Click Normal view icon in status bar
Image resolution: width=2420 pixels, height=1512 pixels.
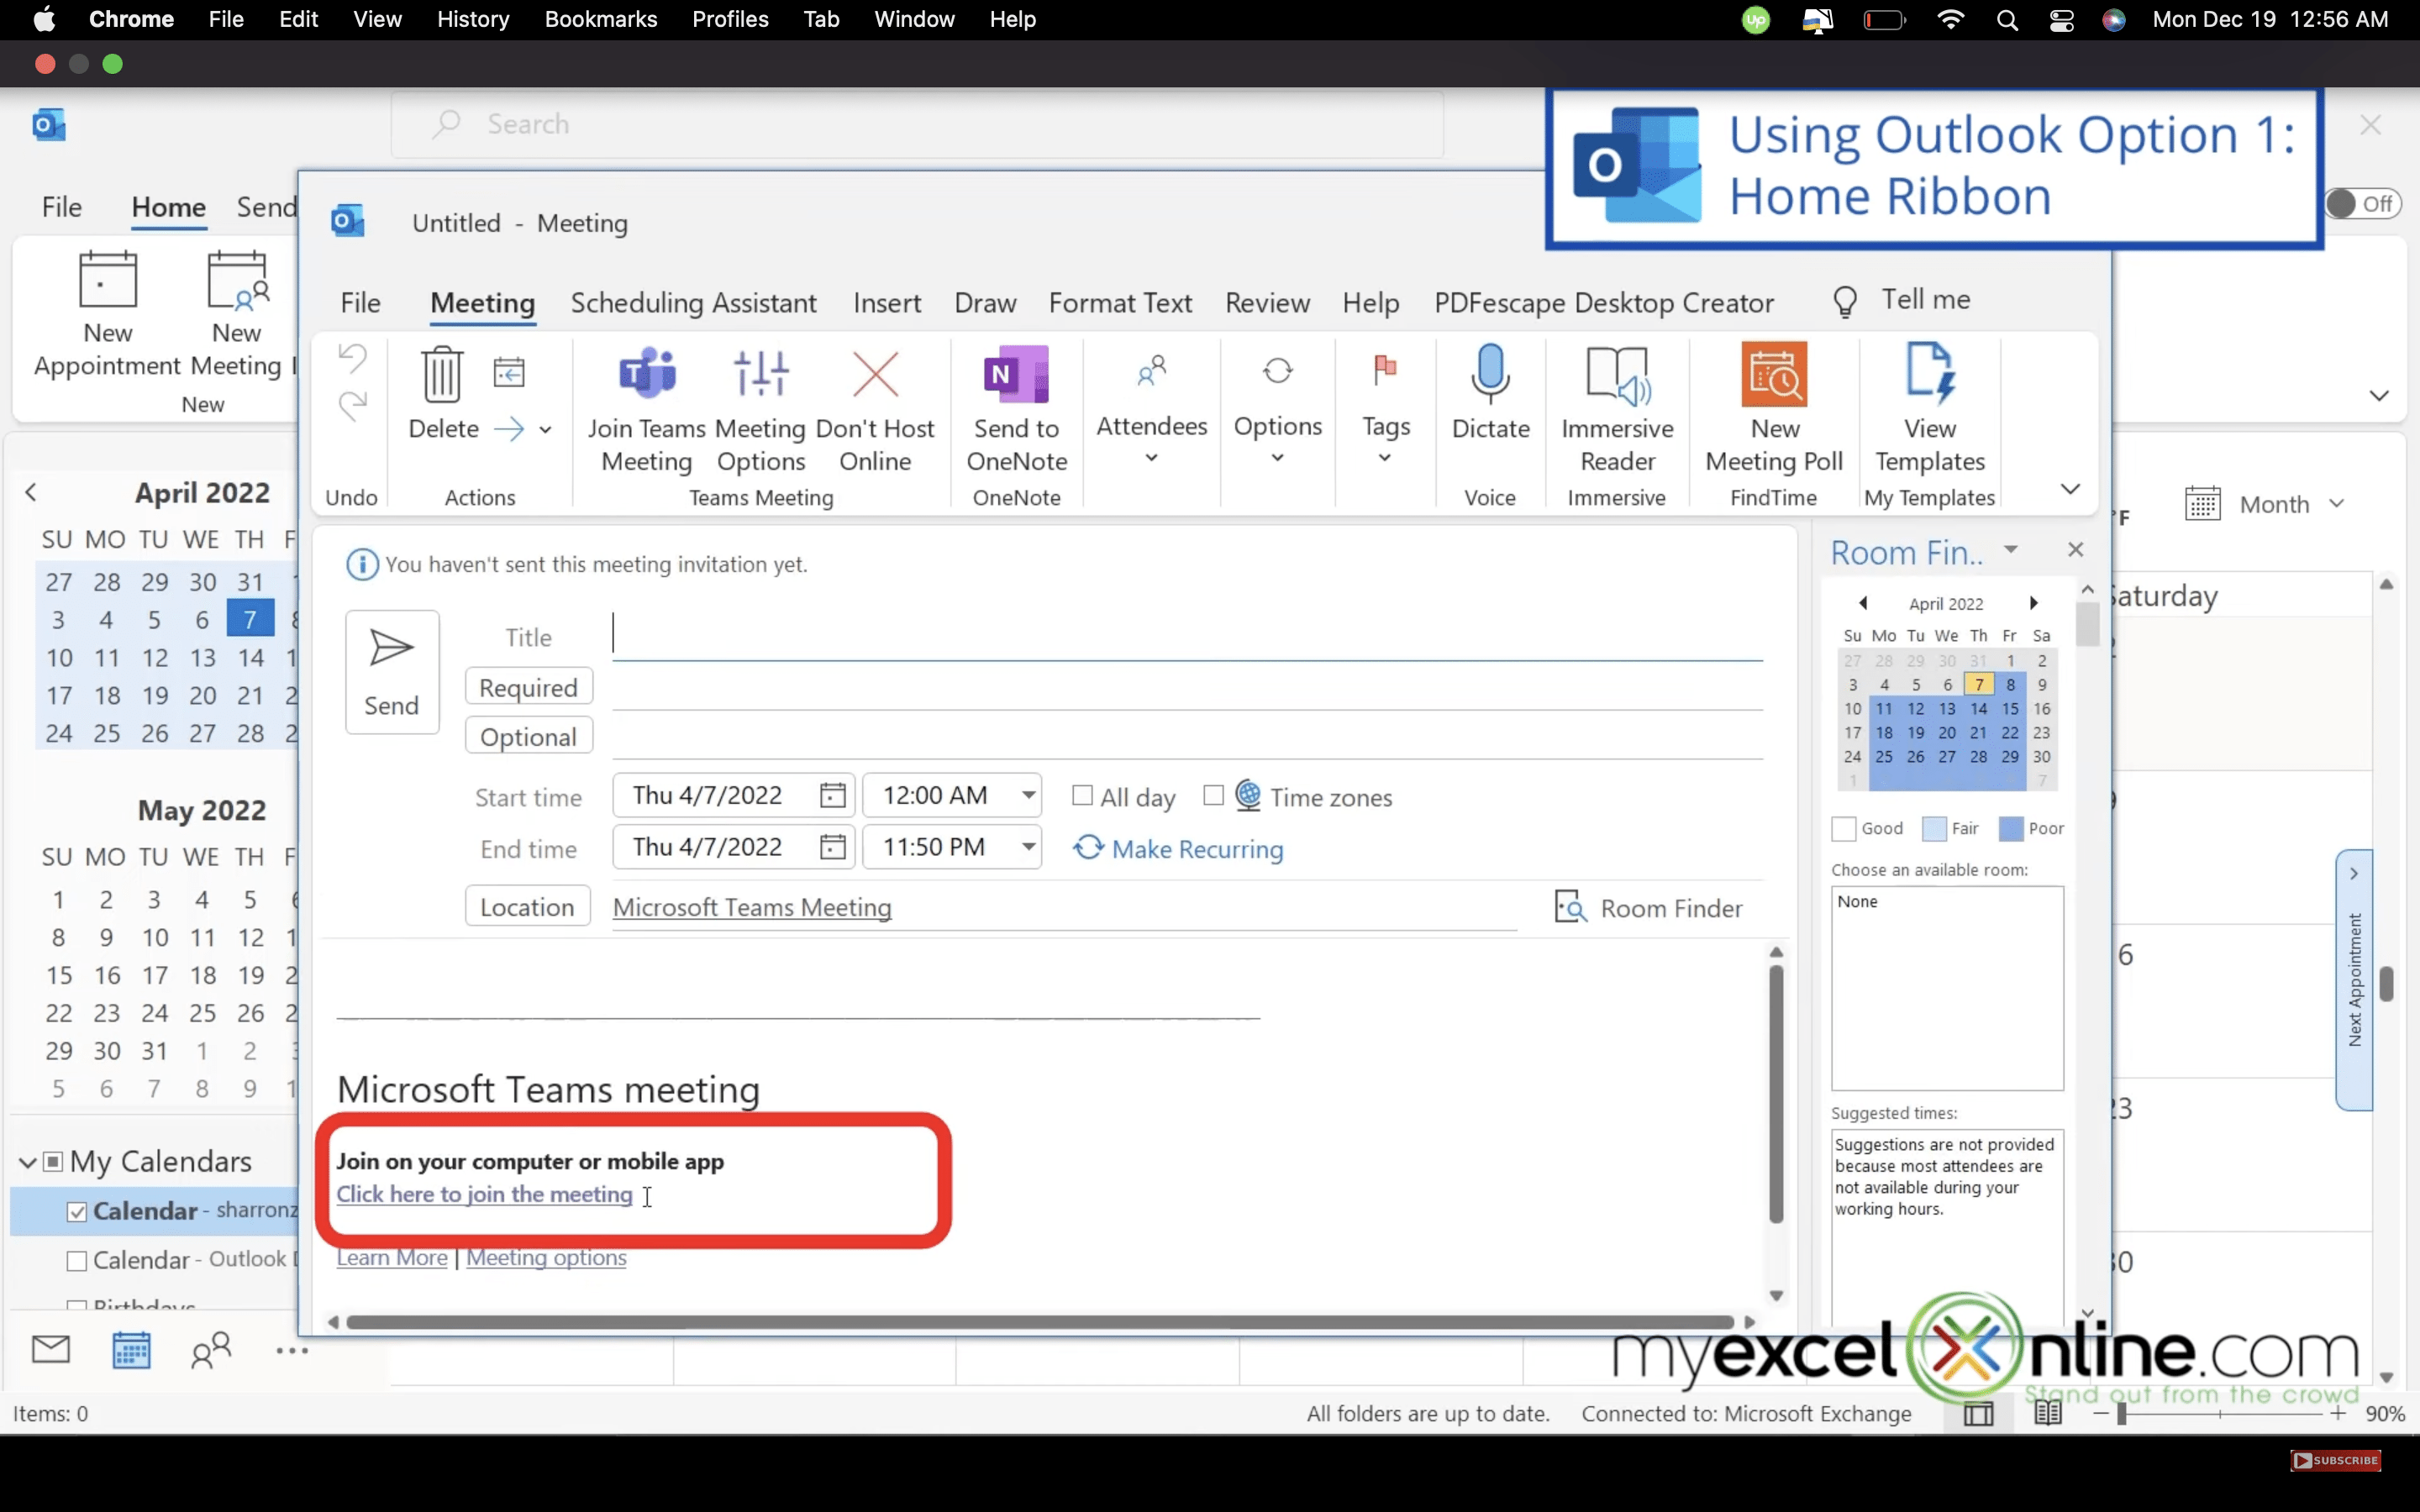click(x=1978, y=1413)
